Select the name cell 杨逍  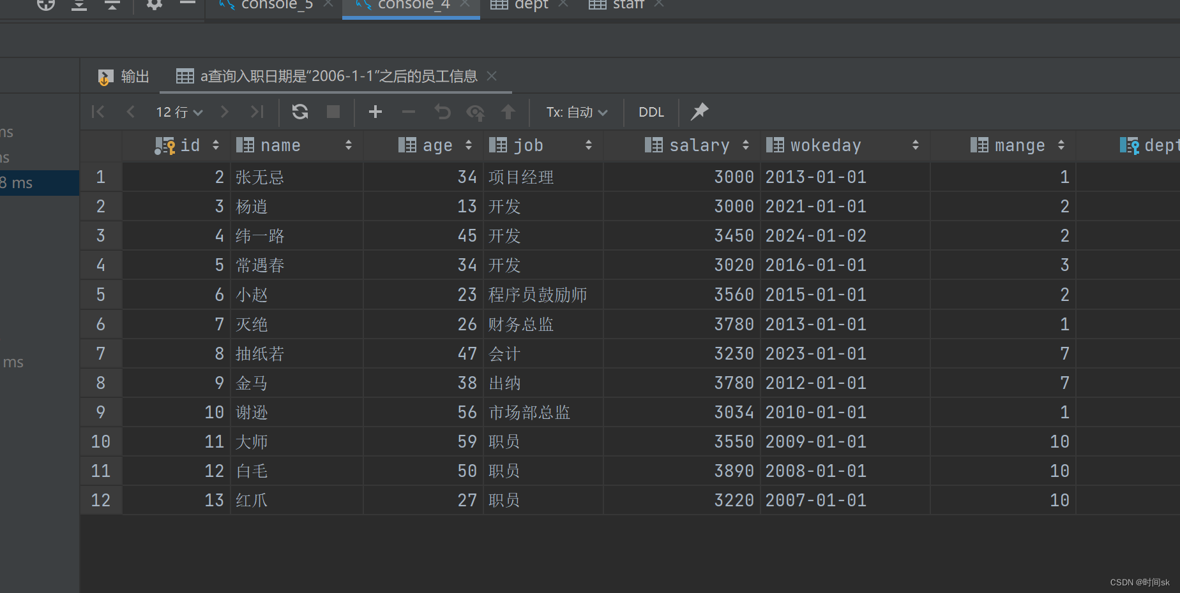[x=297, y=207]
